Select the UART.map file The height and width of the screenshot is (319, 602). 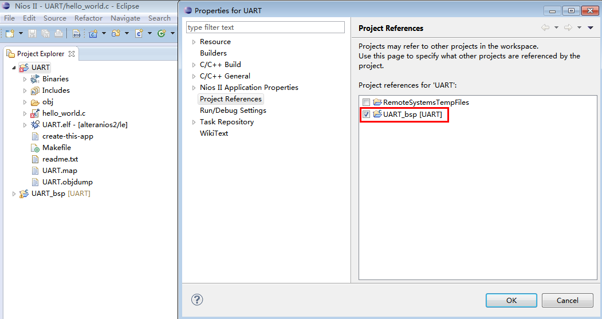tap(60, 171)
